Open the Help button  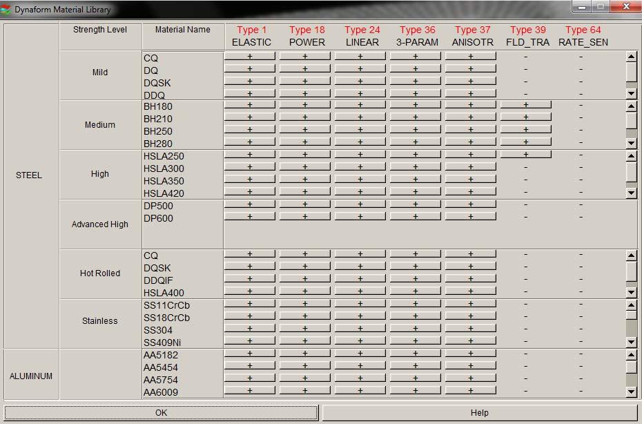point(480,412)
